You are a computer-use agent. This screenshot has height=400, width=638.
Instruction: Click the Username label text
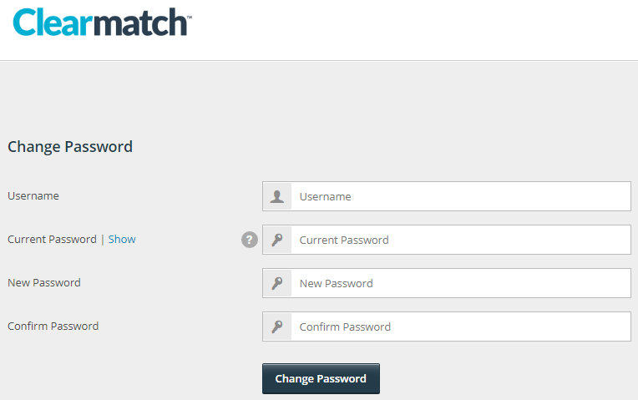pos(33,195)
